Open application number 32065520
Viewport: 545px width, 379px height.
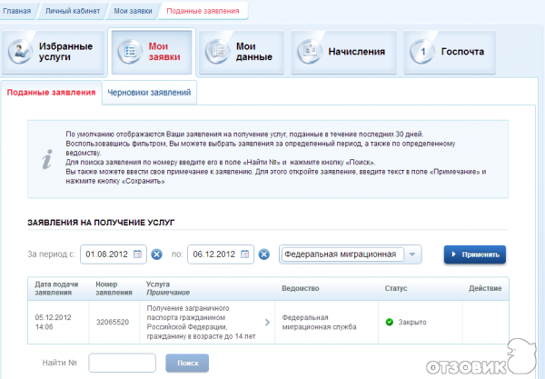(x=114, y=323)
